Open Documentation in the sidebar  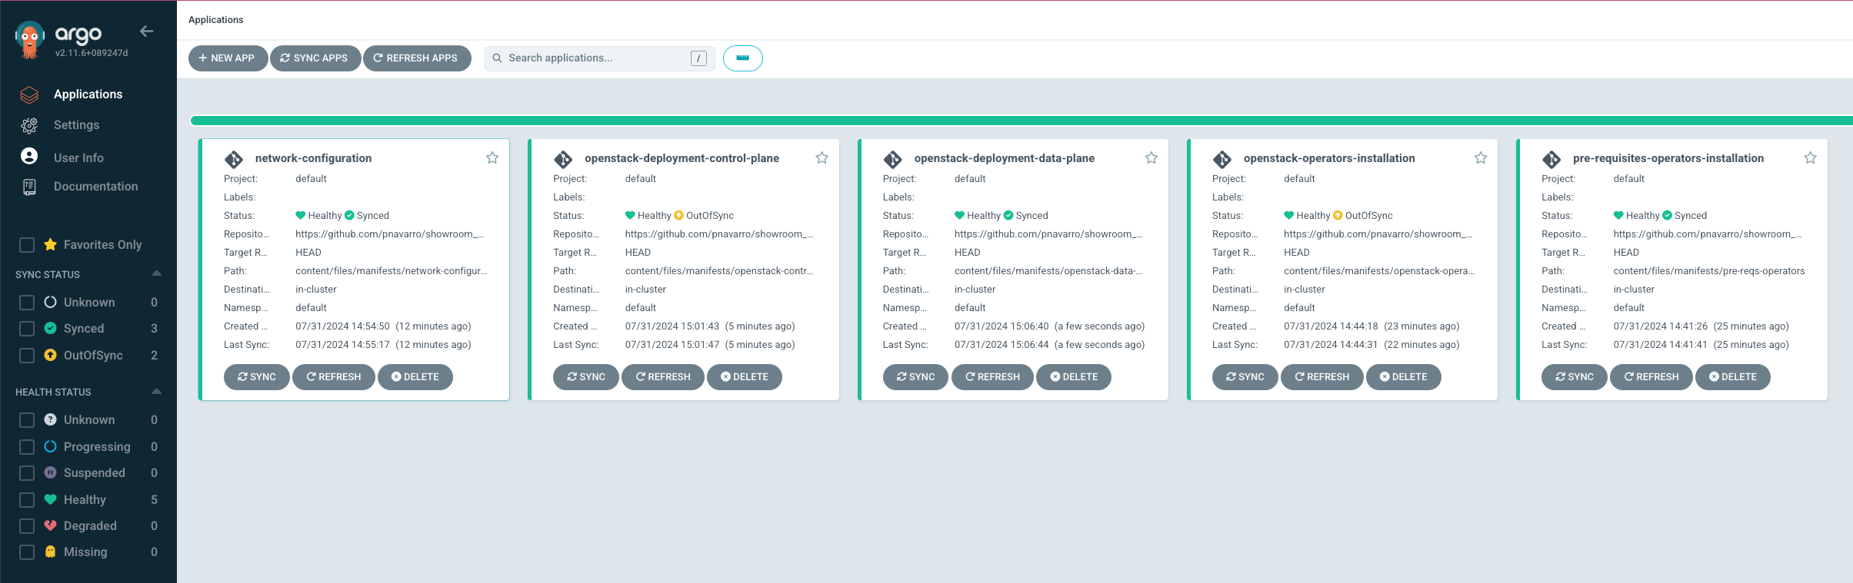pos(96,187)
